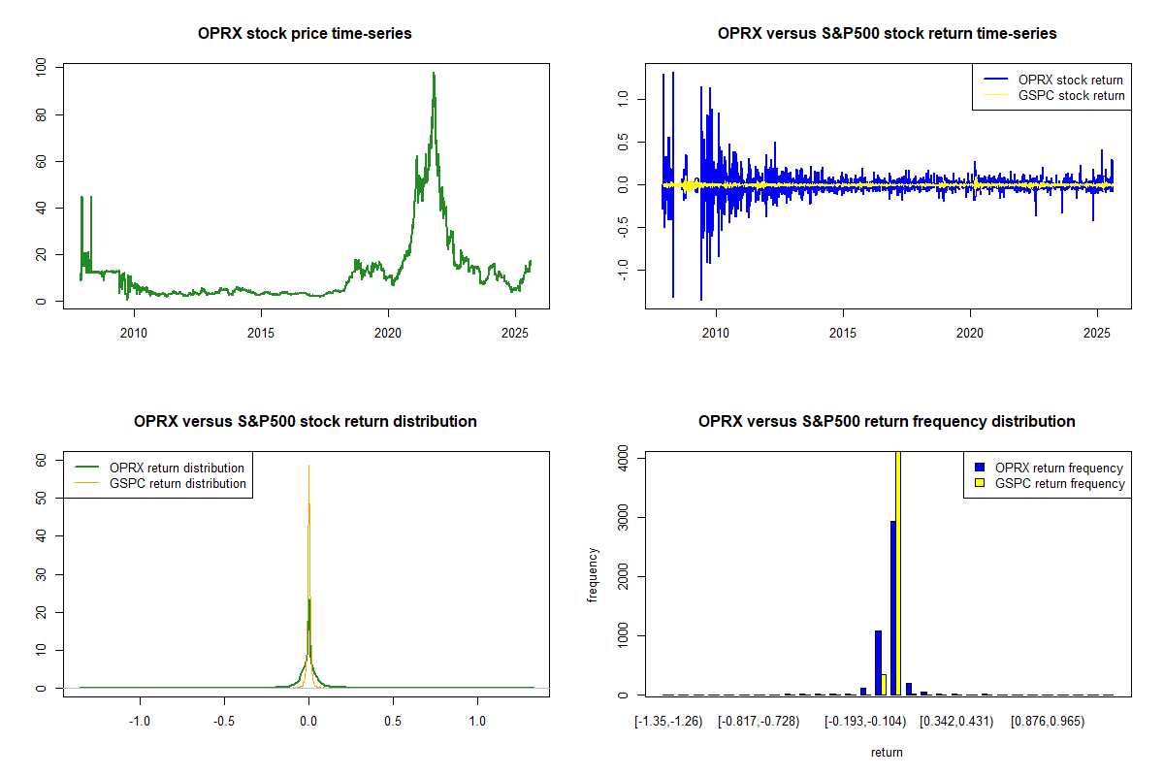The width and height of the screenshot is (1164, 776).
Task: Click the 'OPRX return distribution' legend label
Action: click(177, 468)
